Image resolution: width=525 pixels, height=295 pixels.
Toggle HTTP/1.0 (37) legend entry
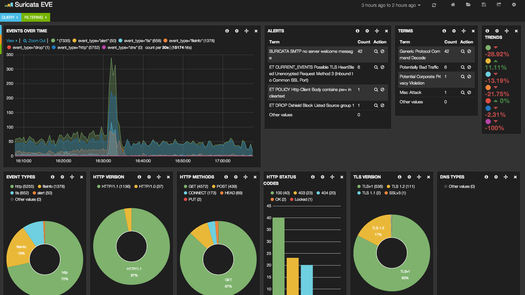(149, 187)
